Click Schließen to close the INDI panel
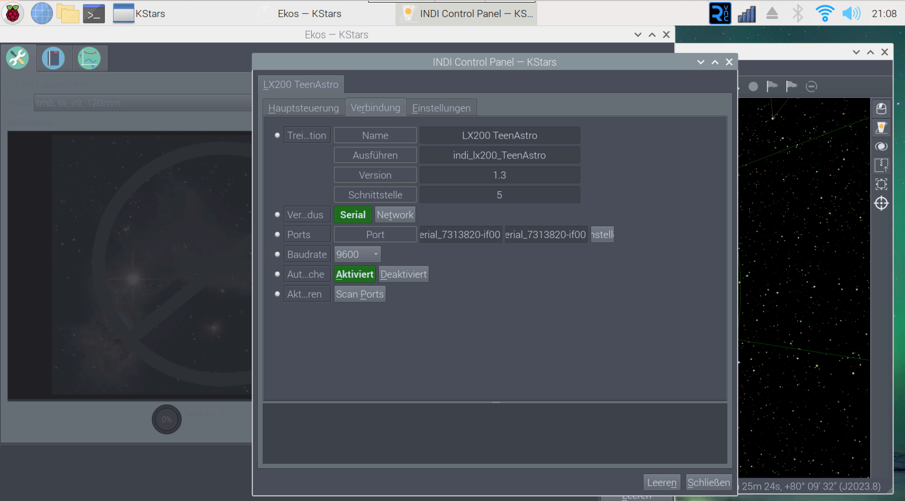This screenshot has height=501, width=905. pos(708,483)
